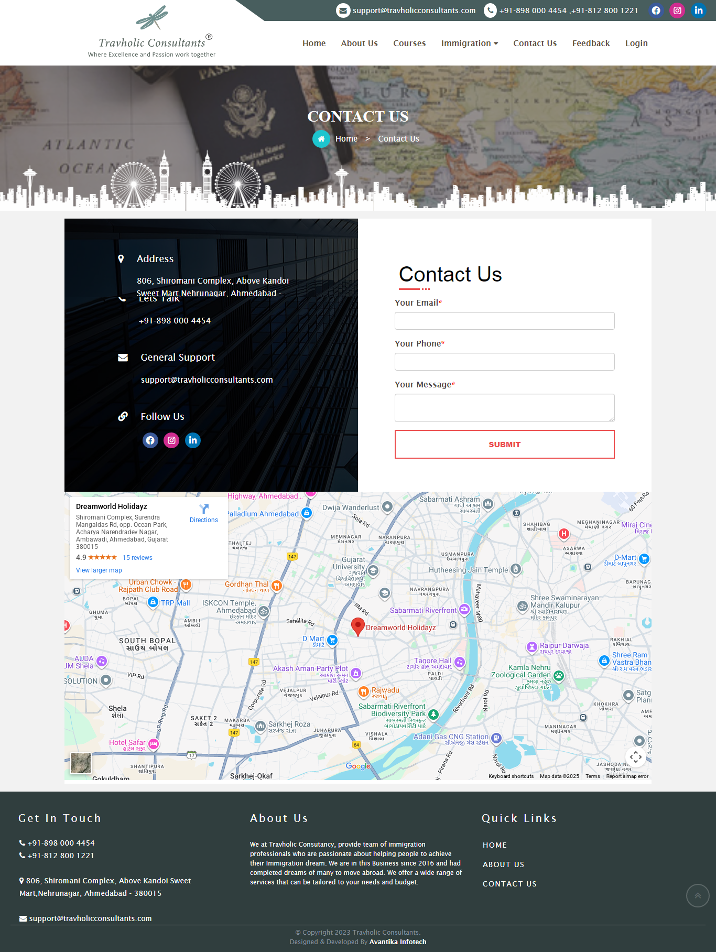Screen dimensions: 716x952
Task: Click into the Your Message textarea
Action: click(x=504, y=408)
